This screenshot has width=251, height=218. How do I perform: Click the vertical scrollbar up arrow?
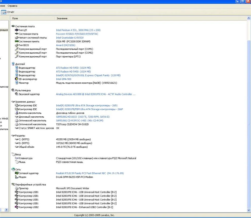(x=248, y=18)
